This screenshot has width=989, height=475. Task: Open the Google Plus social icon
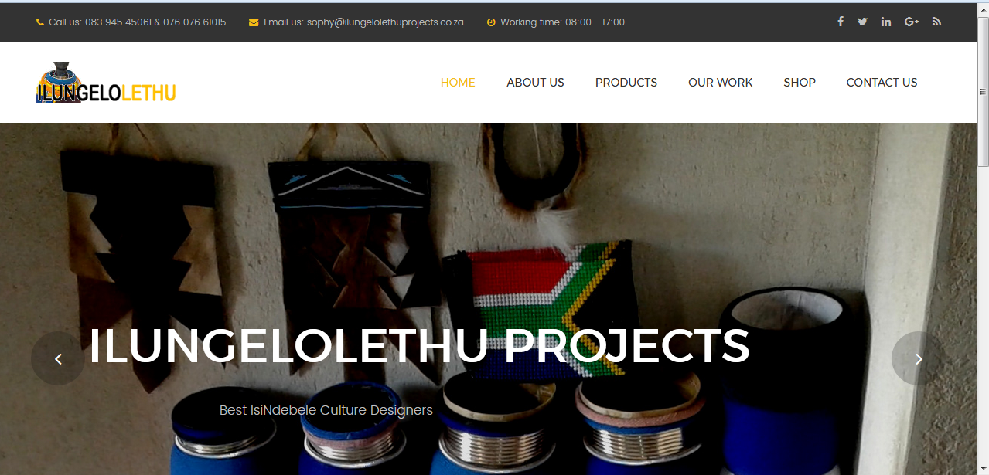pyautogui.click(x=912, y=22)
